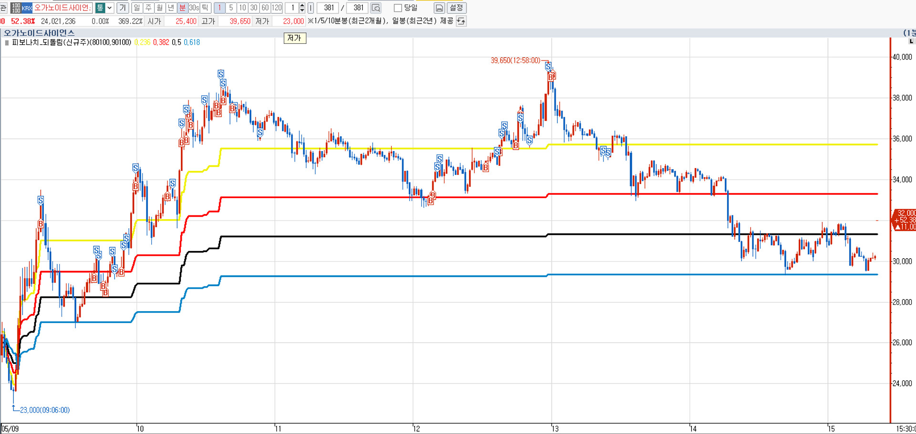Click the 13 date label on the time axis

(x=555, y=429)
